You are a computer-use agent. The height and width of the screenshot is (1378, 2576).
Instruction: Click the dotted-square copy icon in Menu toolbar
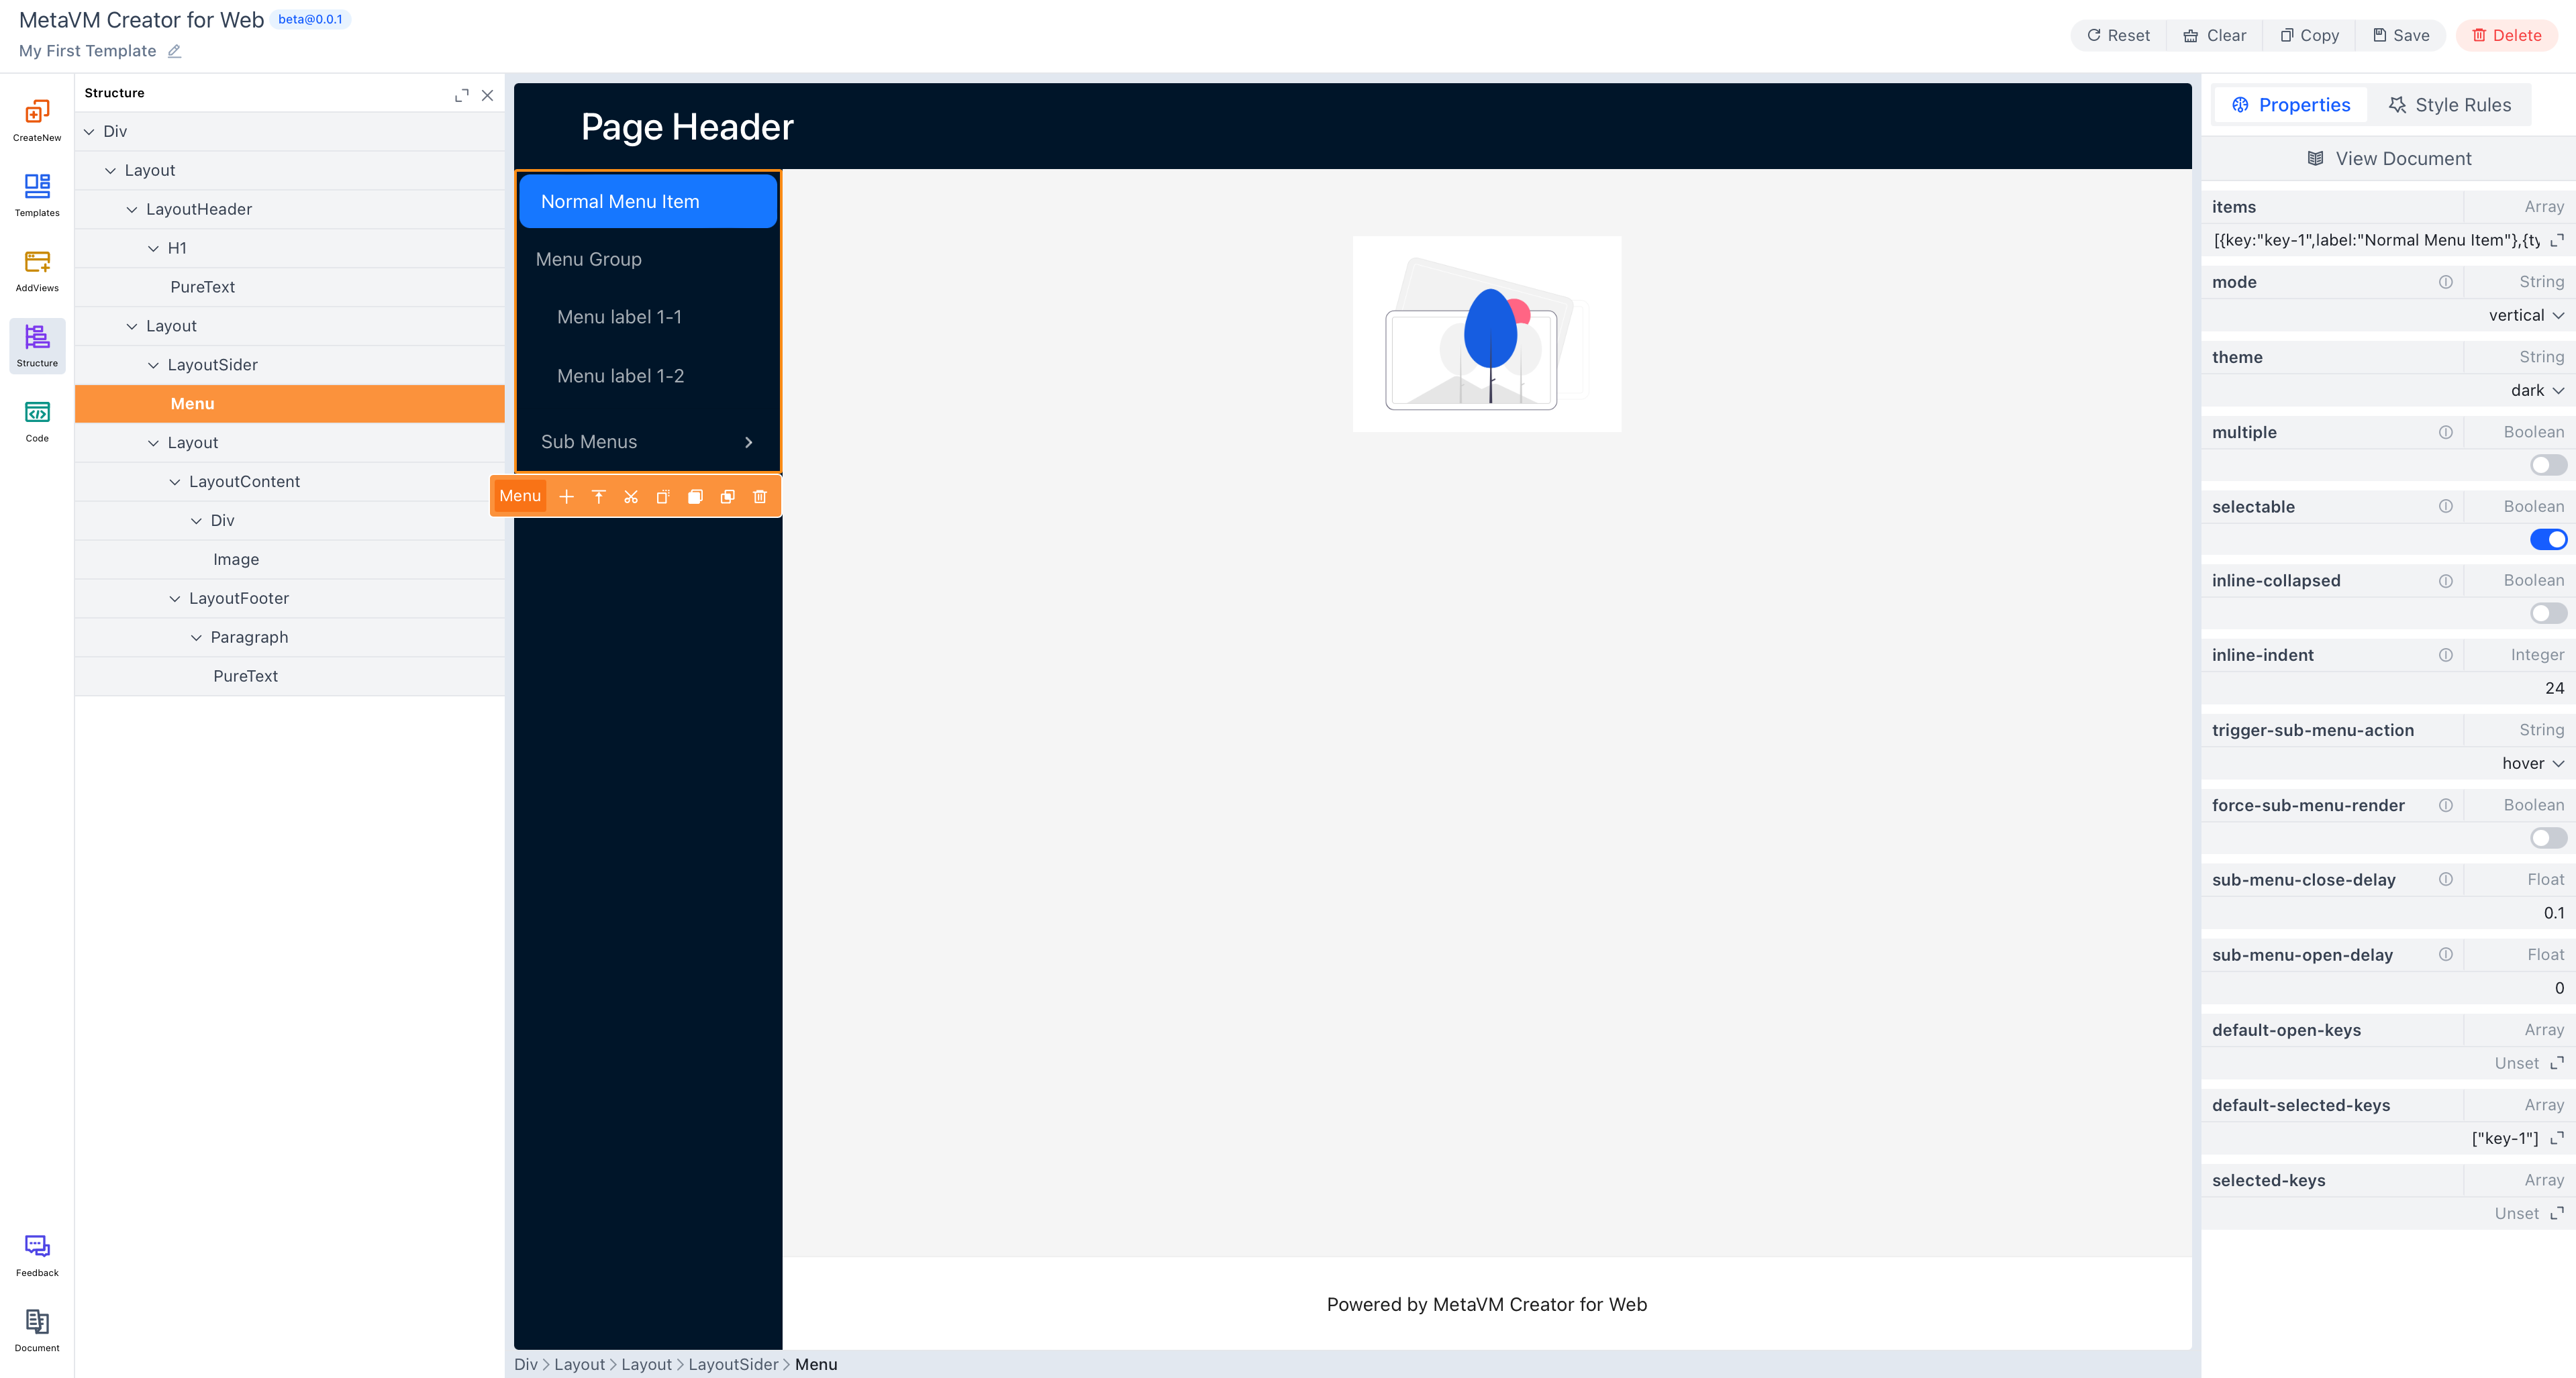[663, 496]
